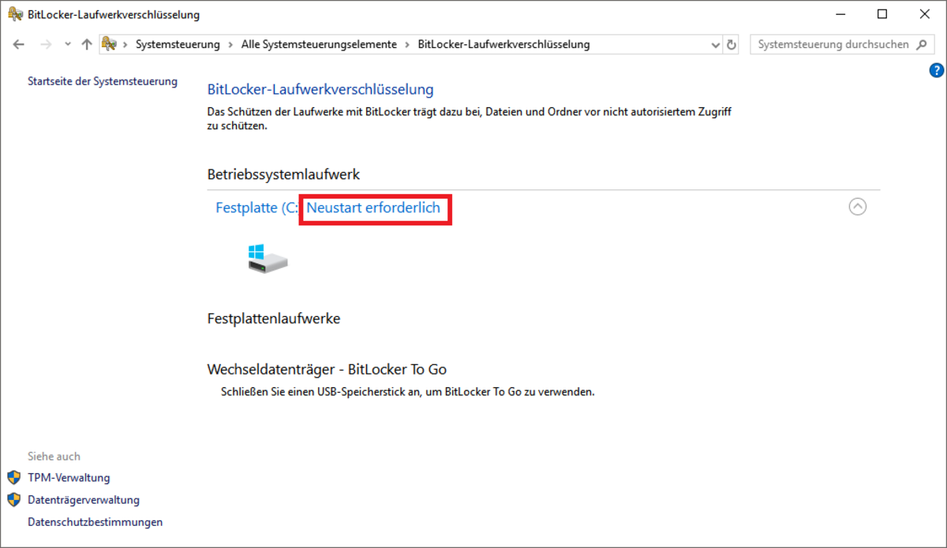Expand the address bar history dropdown

[x=716, y=45]
